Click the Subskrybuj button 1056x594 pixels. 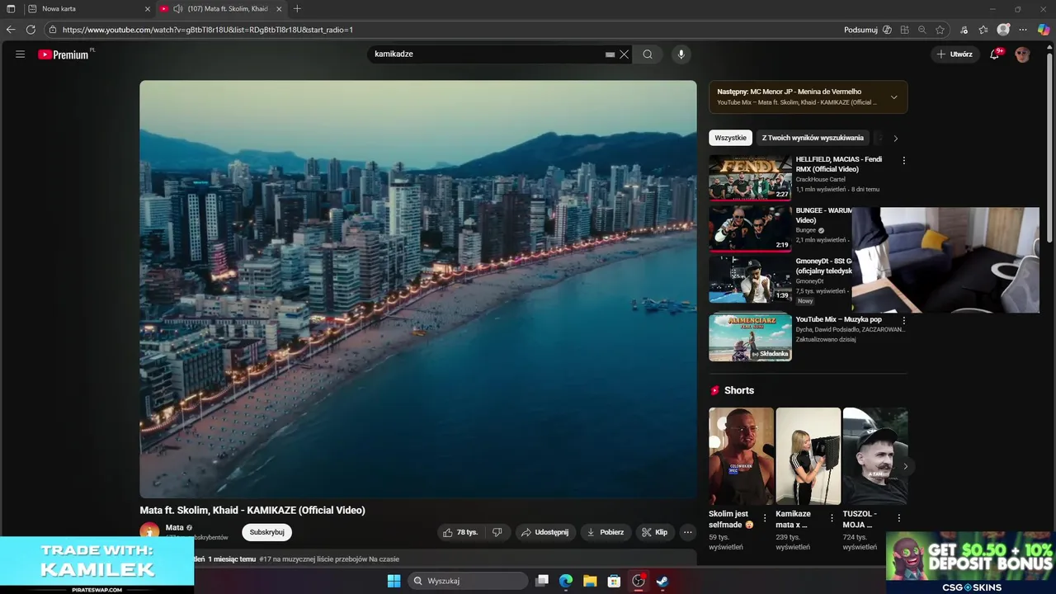pyautogui.click(x=266, y=532)
